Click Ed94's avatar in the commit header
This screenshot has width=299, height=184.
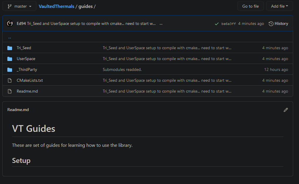tap(10, 23)
